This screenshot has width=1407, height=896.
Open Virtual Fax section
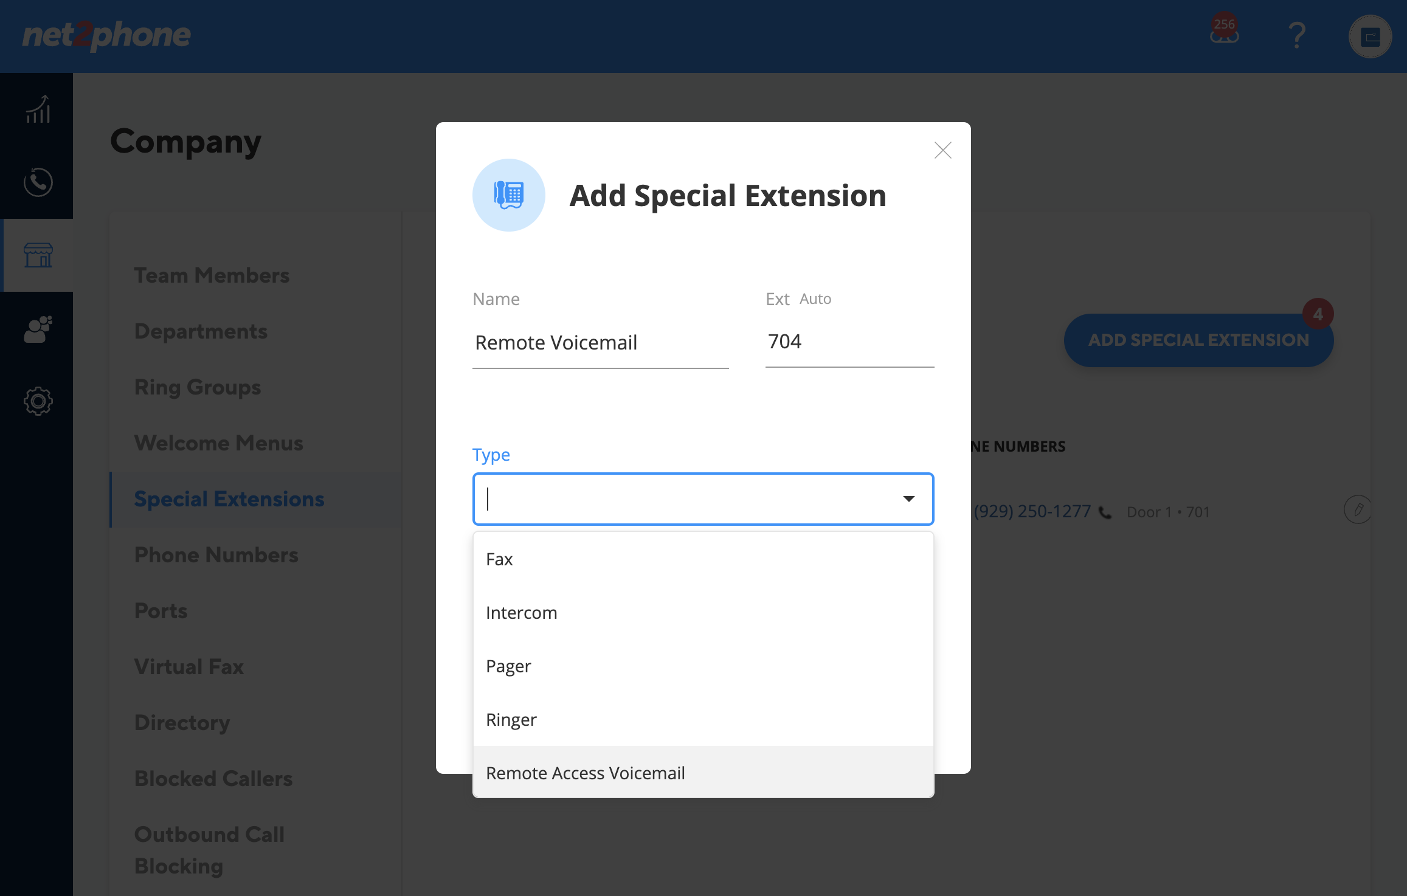(188, 667)
